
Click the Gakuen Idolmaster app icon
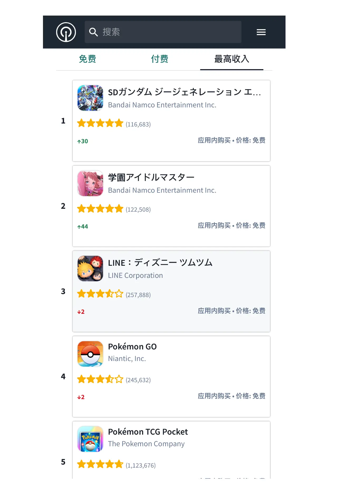coord(90,183)
